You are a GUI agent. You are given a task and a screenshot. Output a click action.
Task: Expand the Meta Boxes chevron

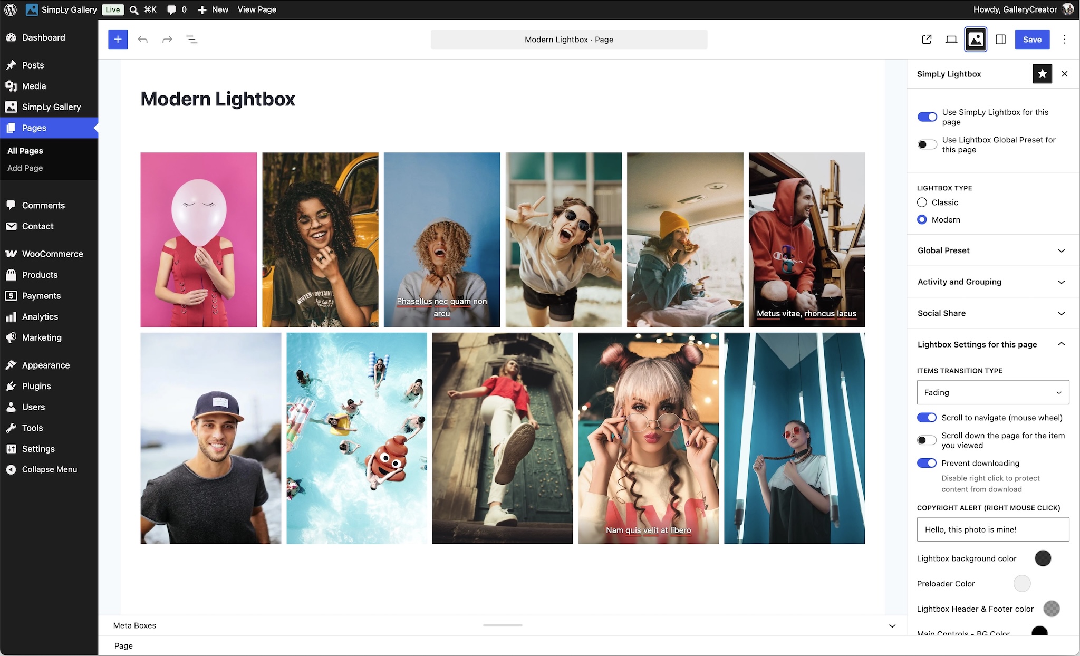pyautogui.click(x=892, y=626)
